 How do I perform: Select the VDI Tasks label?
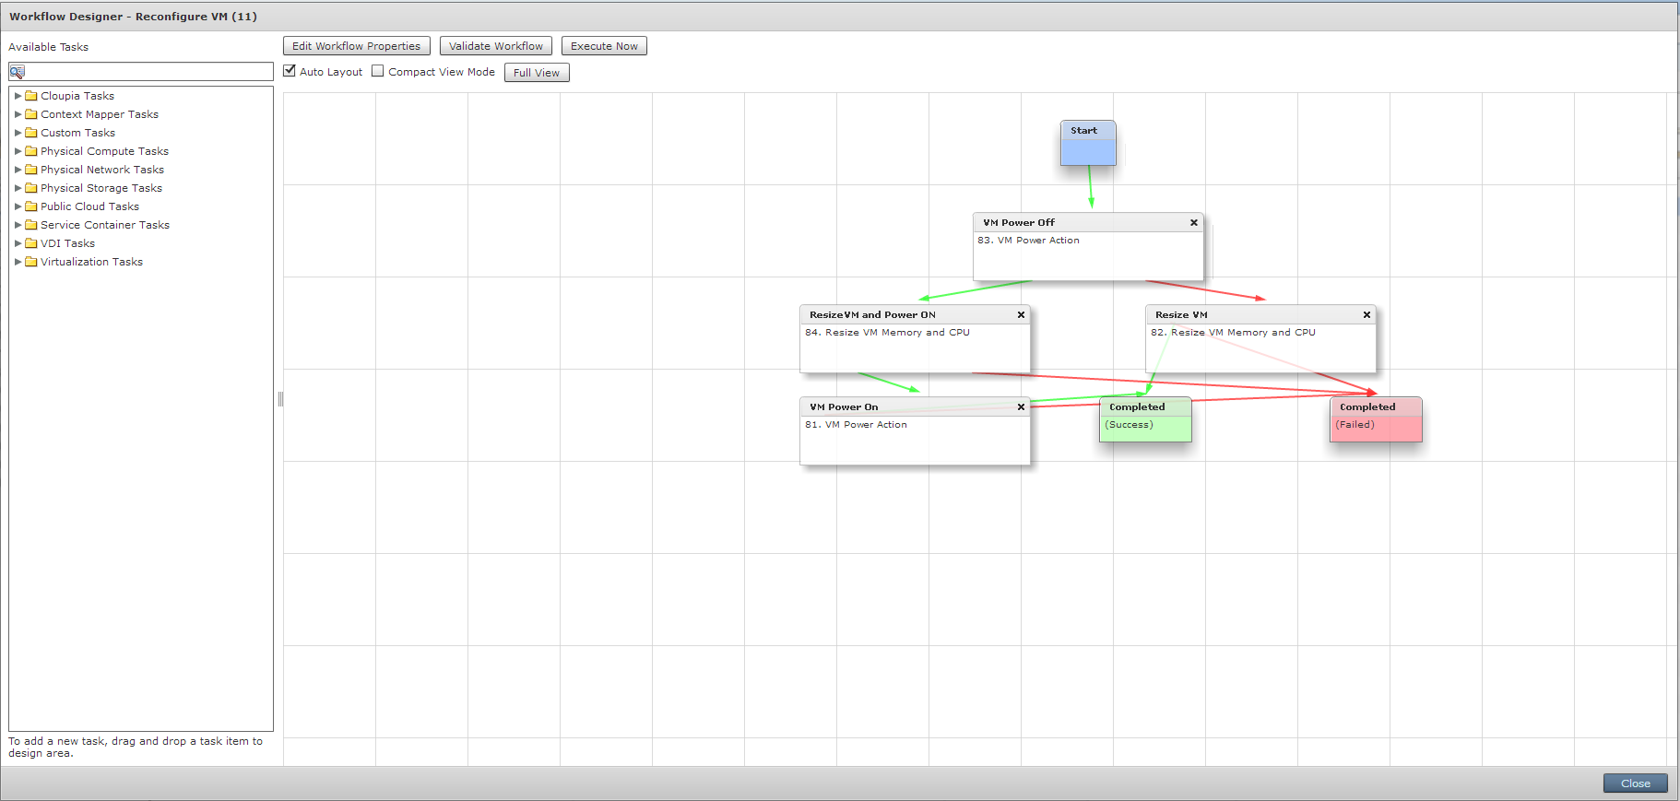coord(67,243)
